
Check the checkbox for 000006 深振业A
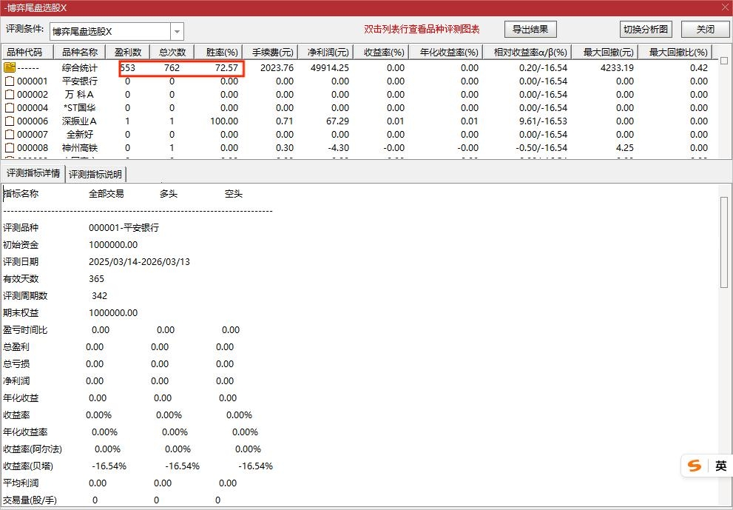pos(9,121)
